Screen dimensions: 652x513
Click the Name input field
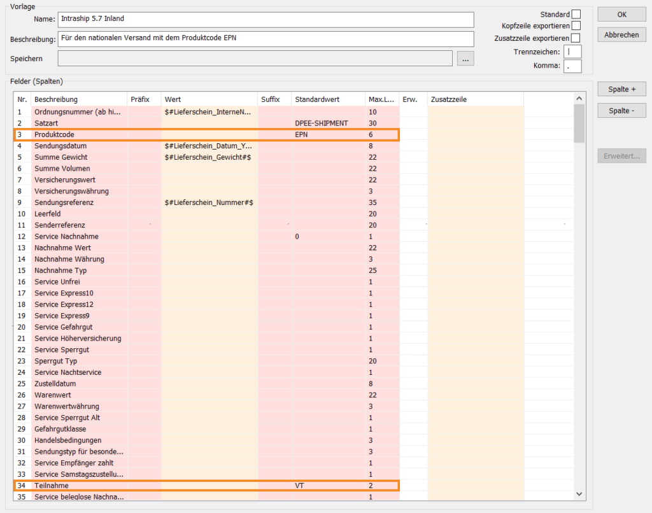point(266,19)
